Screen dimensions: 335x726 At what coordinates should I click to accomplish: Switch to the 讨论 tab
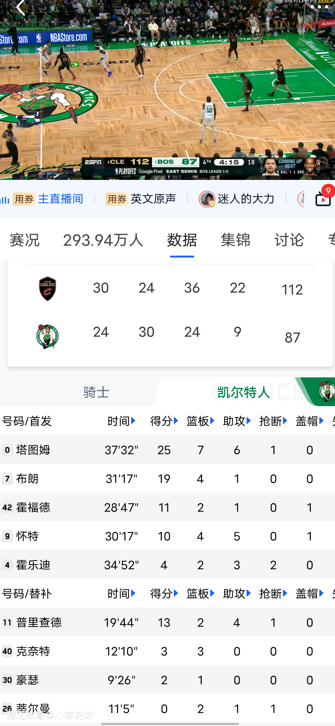click(x=289, y=240)
